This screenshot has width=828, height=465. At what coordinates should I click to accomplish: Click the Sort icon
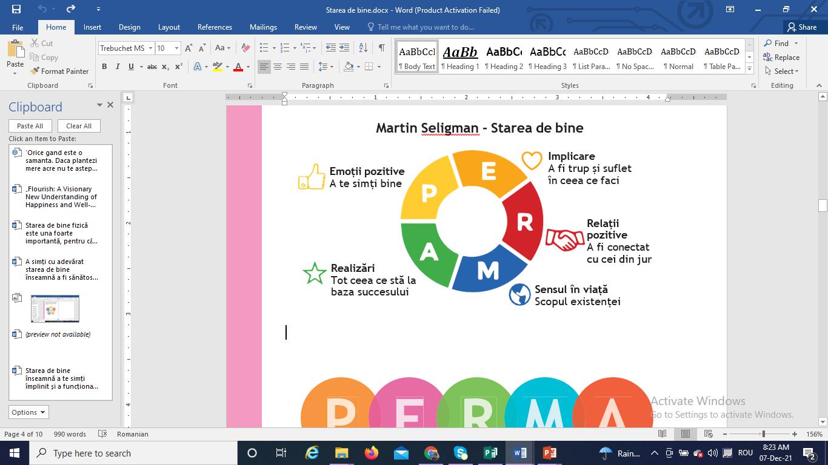click(x=363, y=48)
